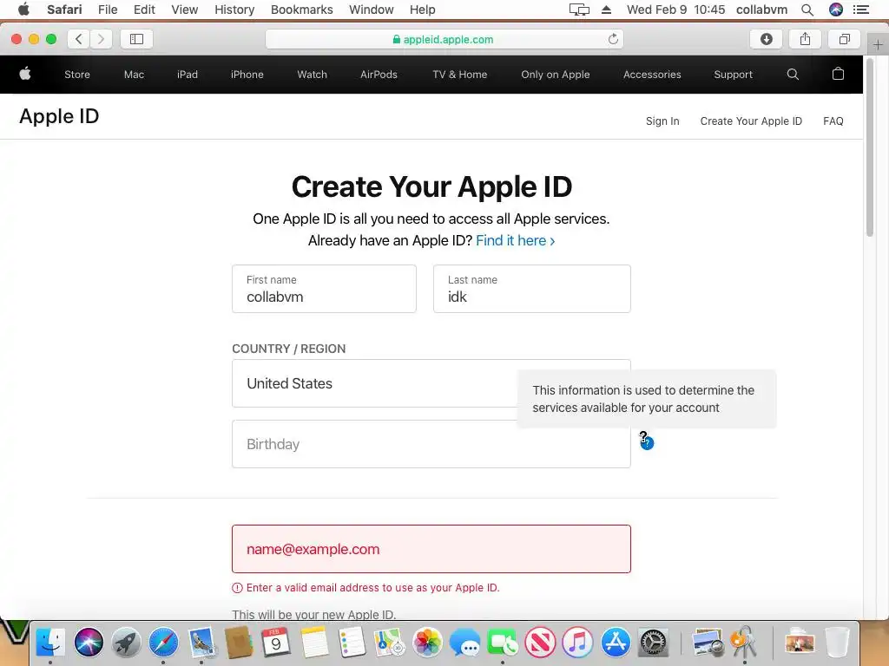Click the Sign In link
The image size is (889, 666).
click(662, 121)
